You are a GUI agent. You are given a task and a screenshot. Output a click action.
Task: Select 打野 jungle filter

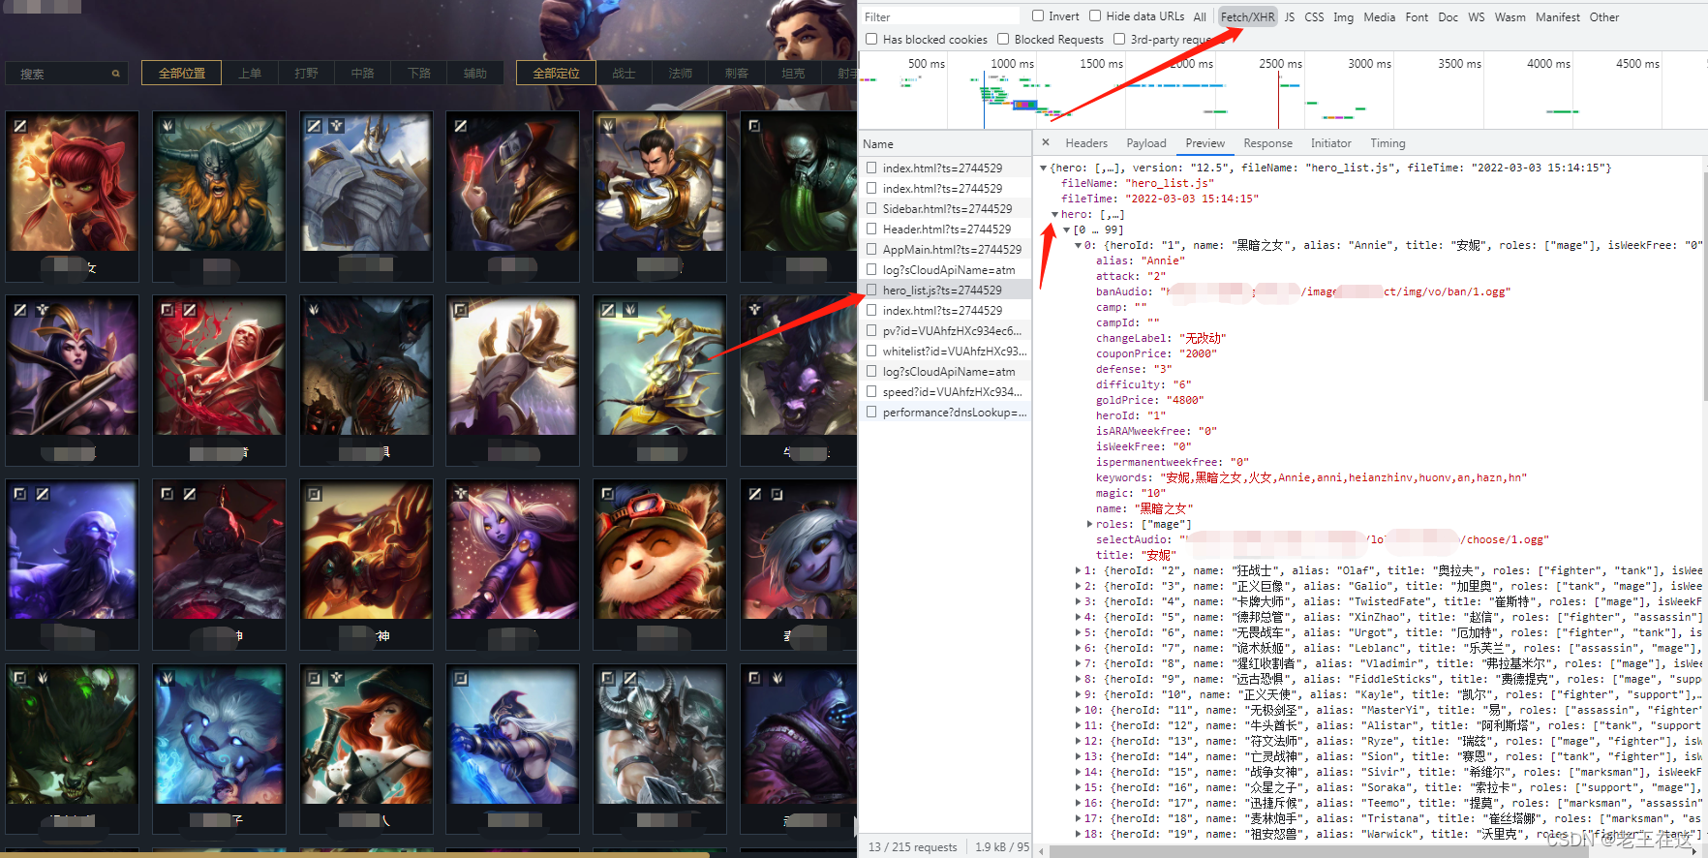(306, 73)
